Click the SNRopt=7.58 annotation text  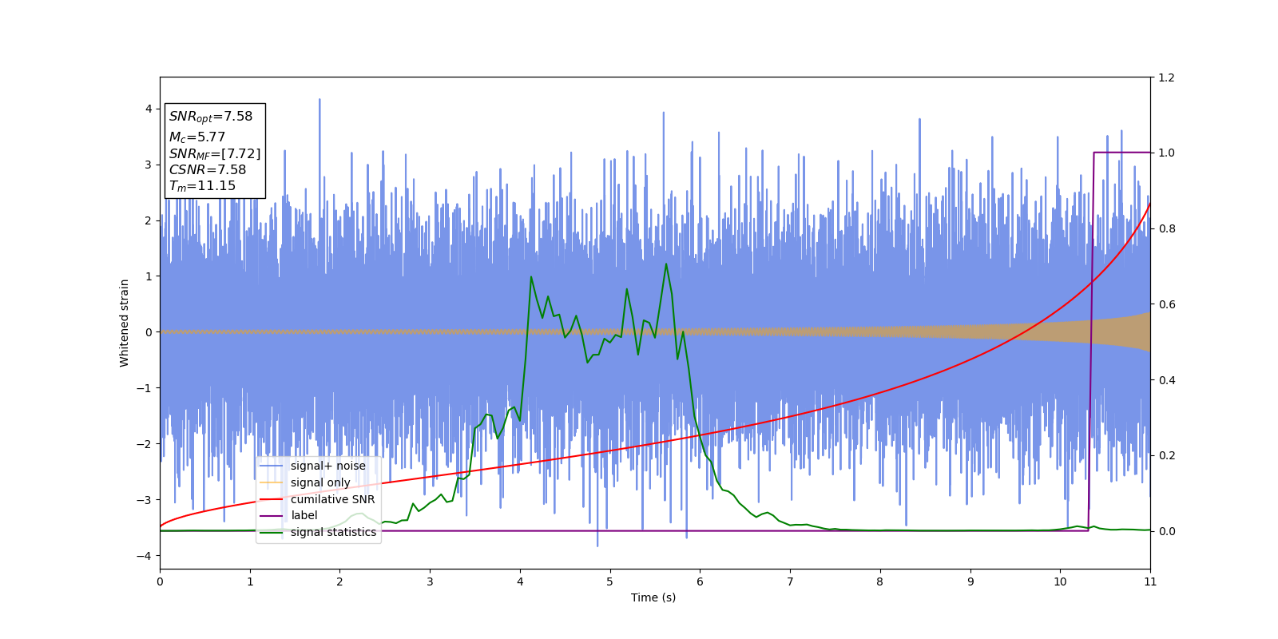point(211,117)
